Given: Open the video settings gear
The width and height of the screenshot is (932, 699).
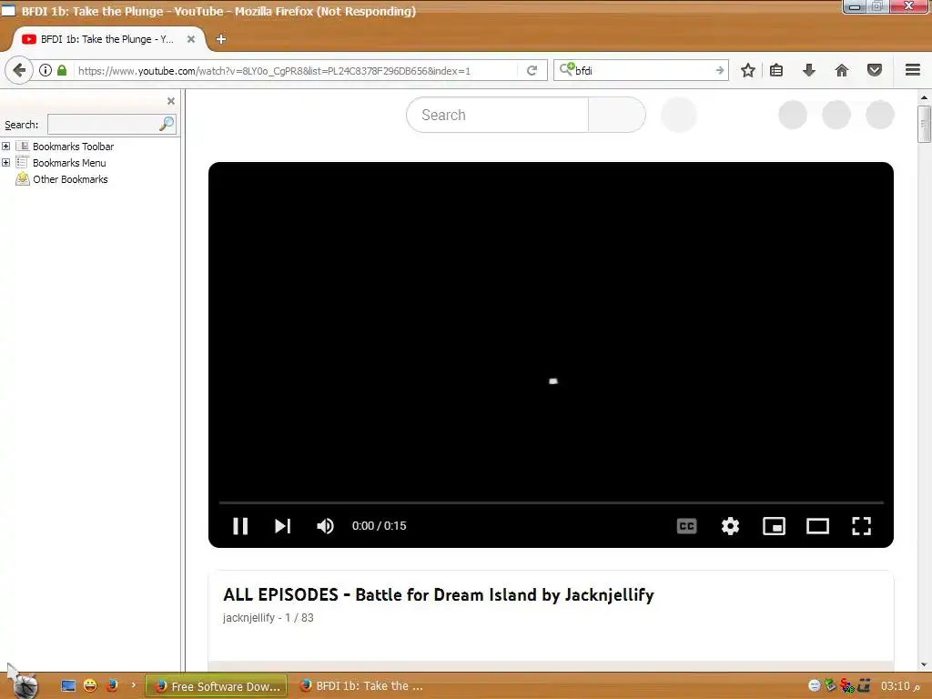Looking at the screenshot, I should 730,526.
